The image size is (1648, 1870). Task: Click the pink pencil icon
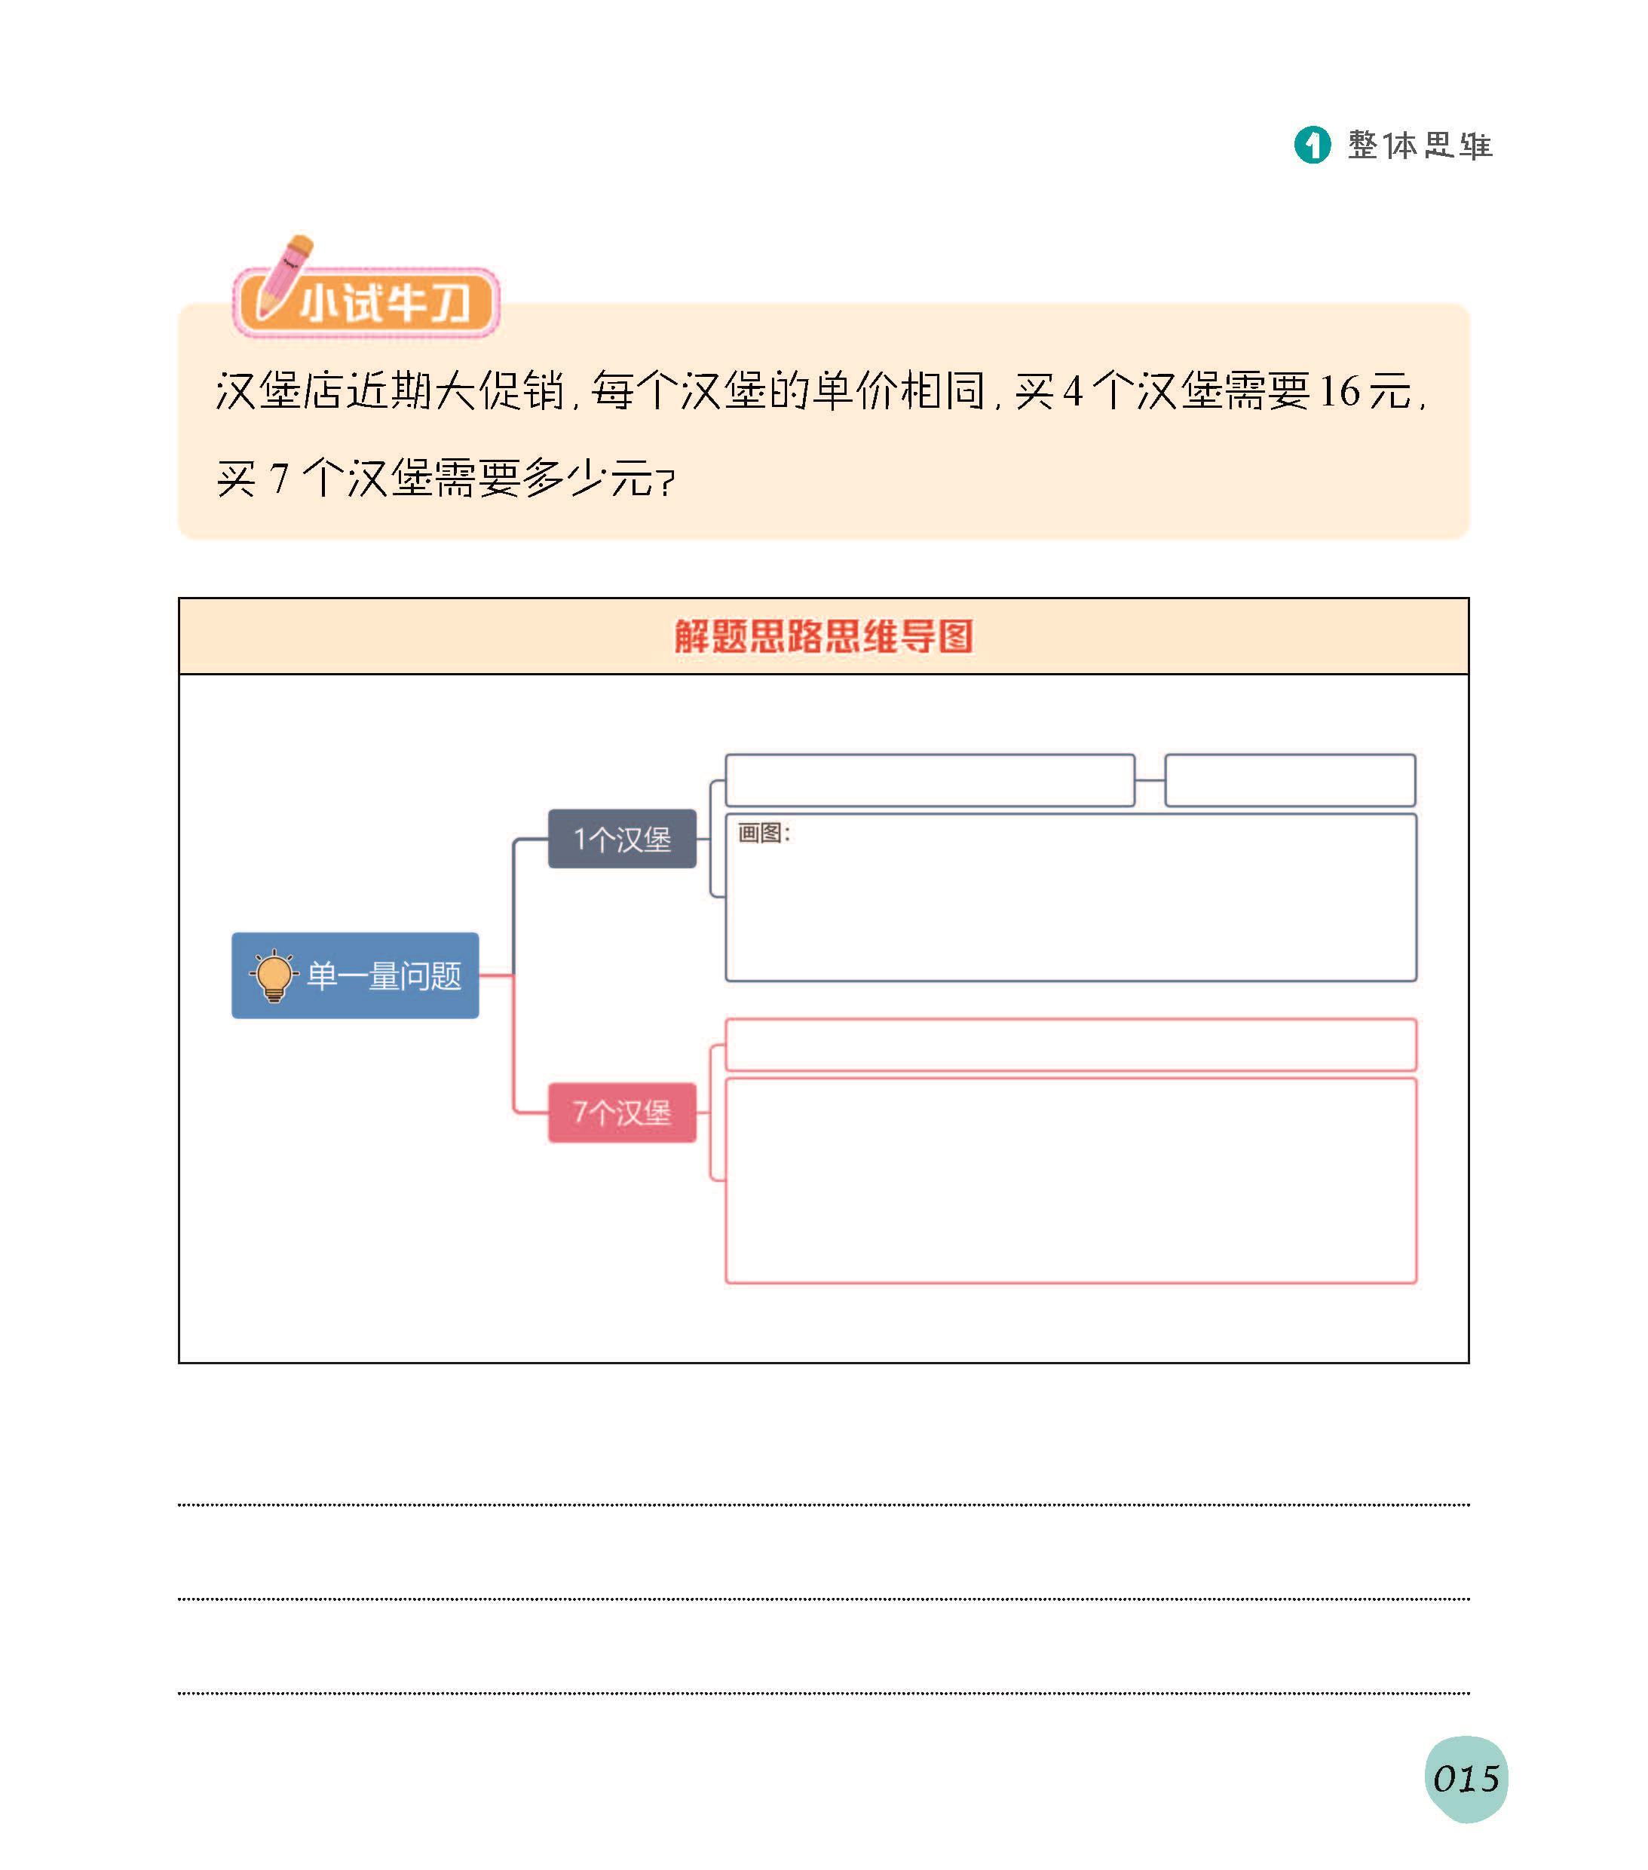click(x=284, y=277)
